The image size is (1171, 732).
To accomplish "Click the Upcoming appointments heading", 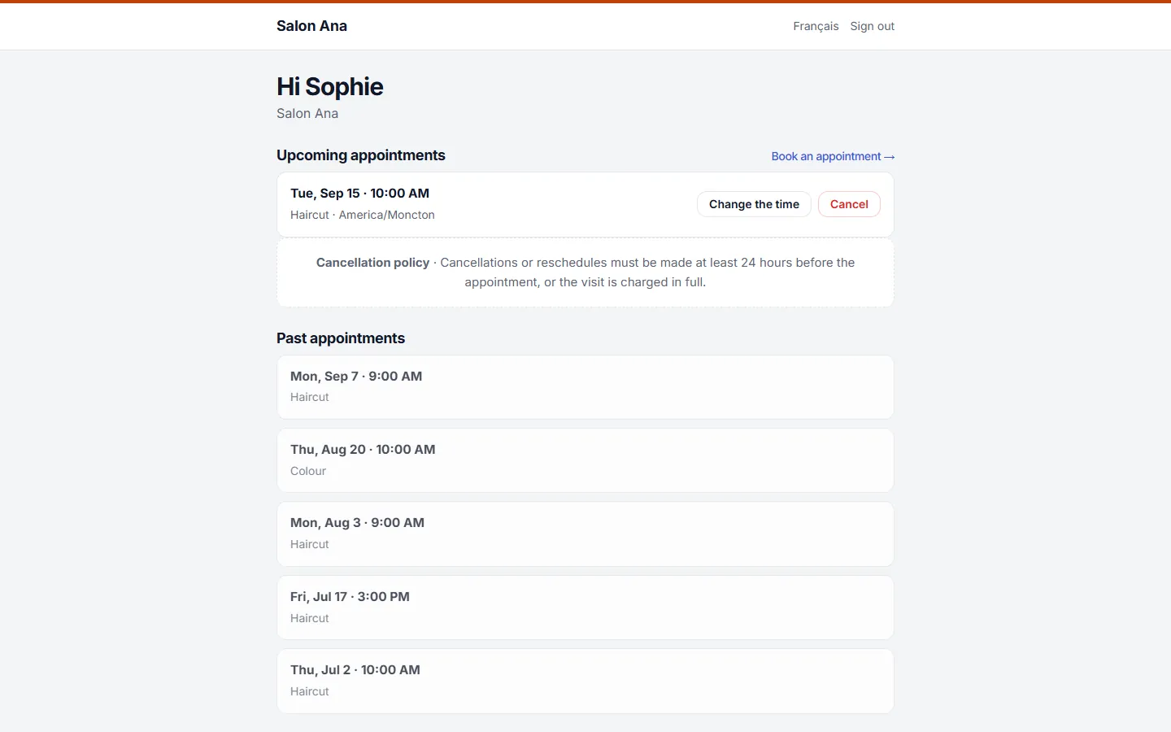I will pos(360,155).
